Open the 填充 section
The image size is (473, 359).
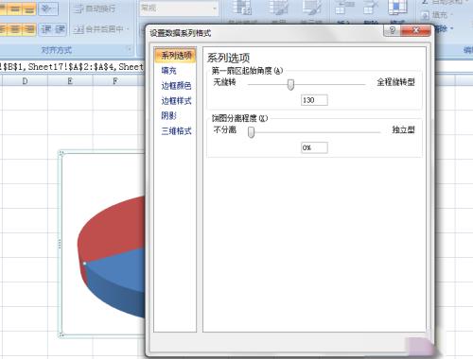pos(168,71)
